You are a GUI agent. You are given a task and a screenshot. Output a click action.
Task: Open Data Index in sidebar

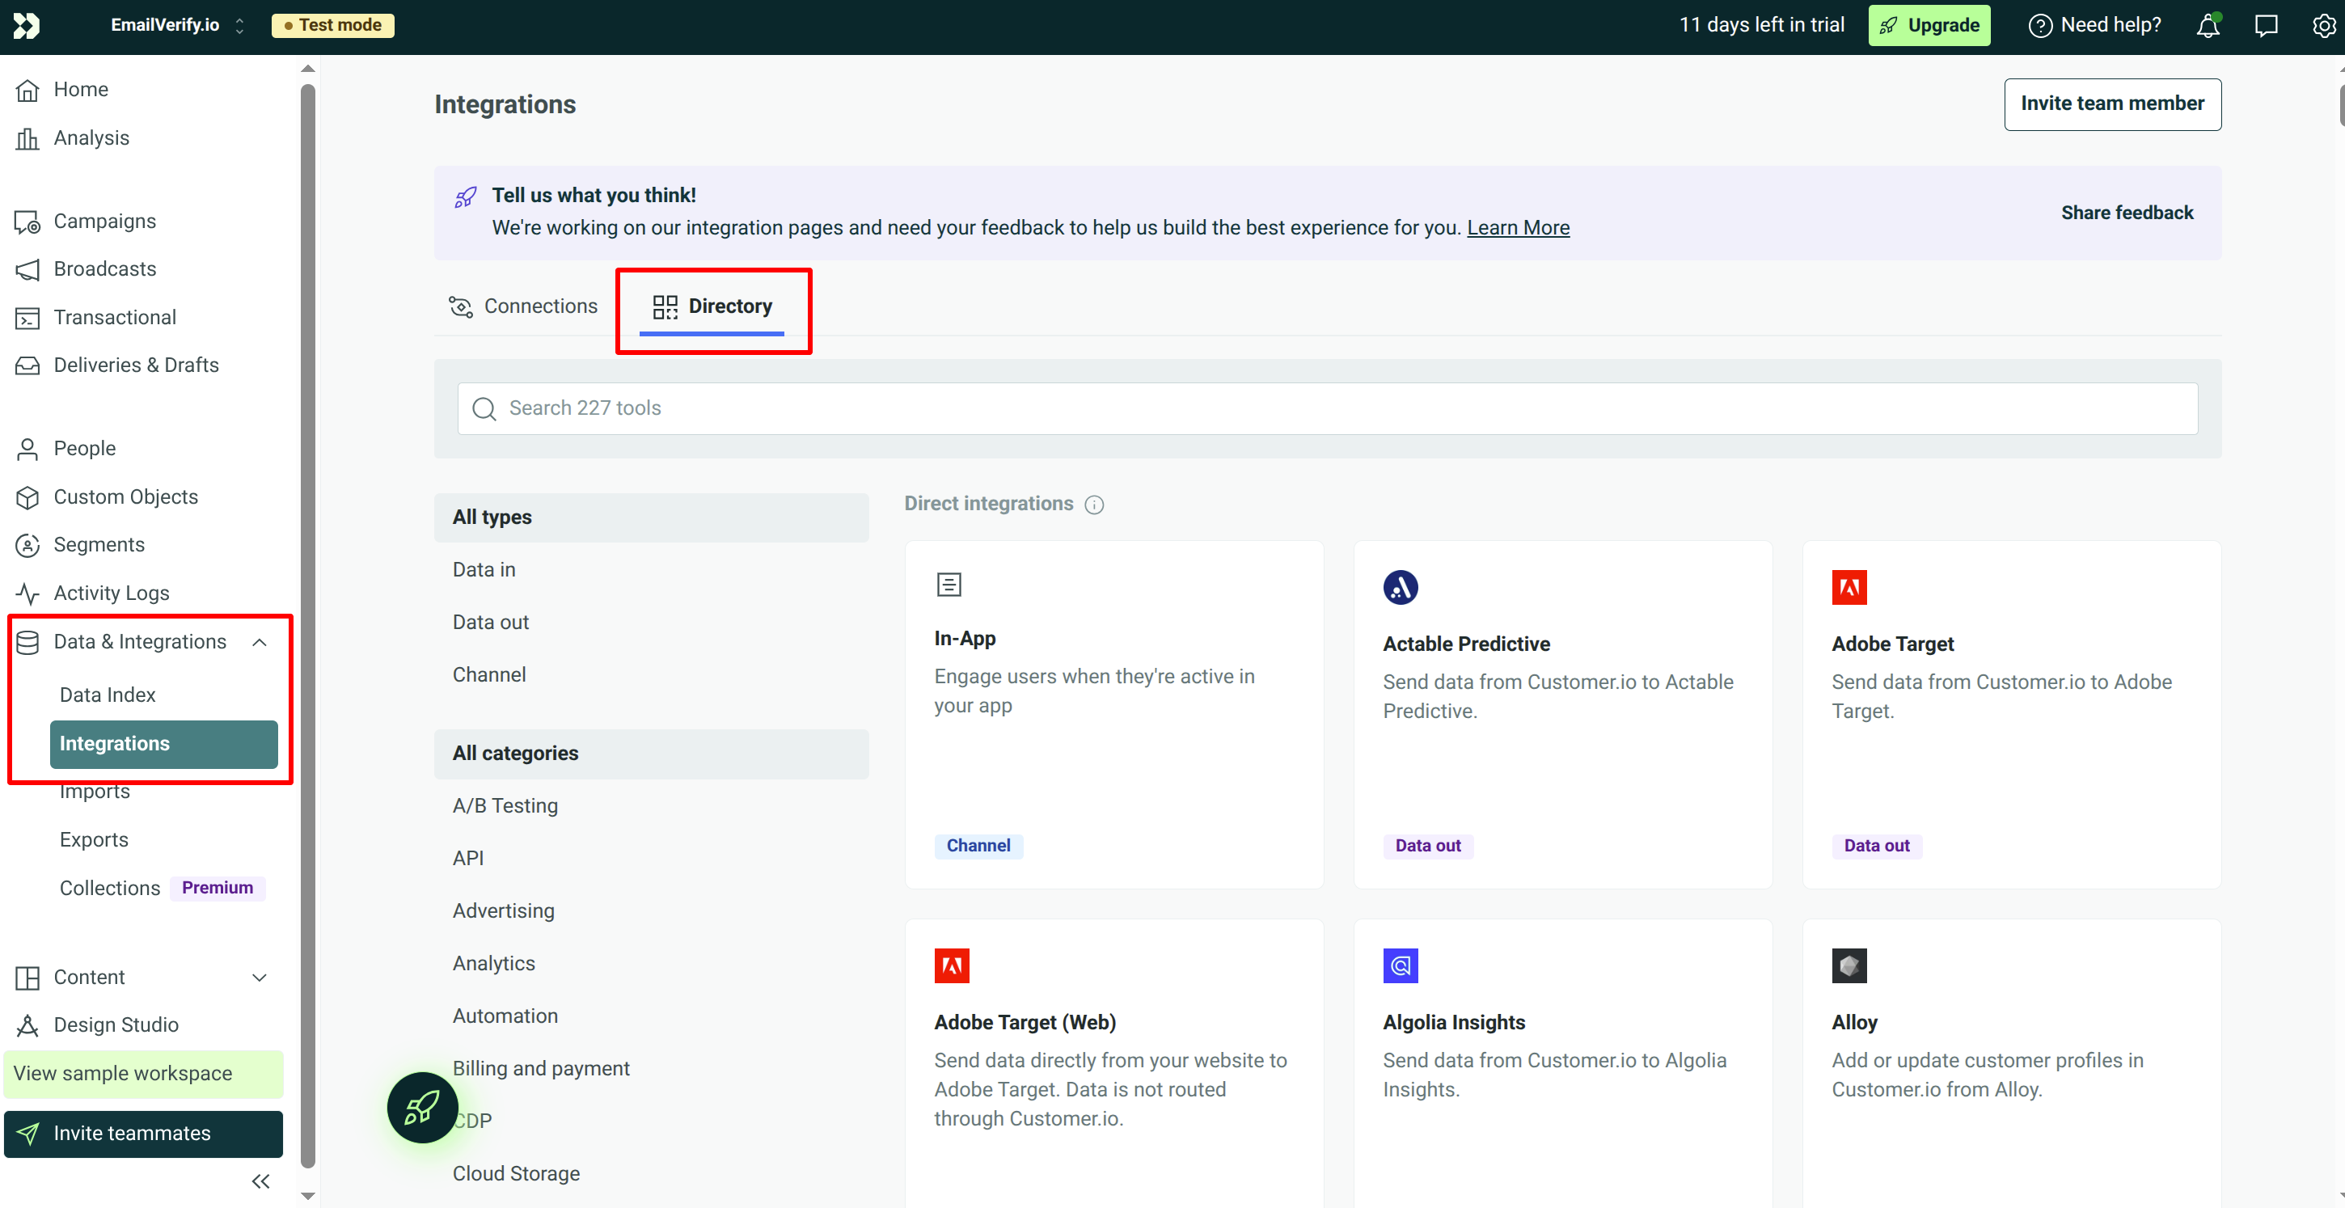coord(108,695)
